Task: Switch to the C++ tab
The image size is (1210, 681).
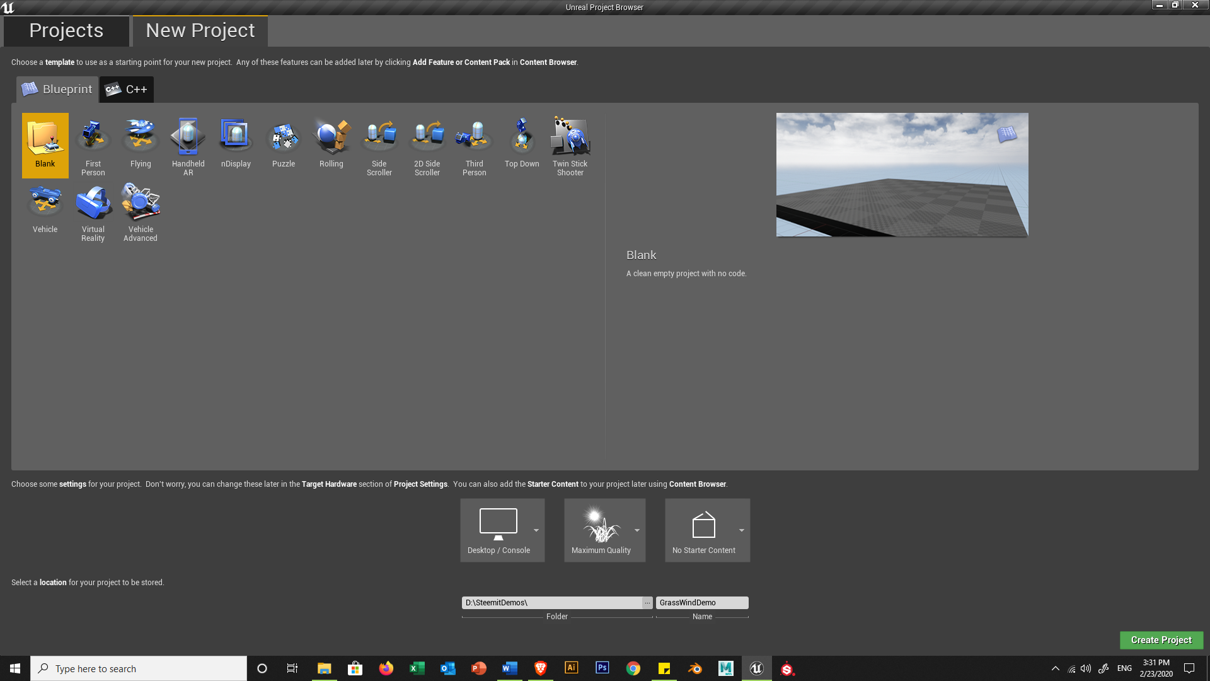Action: coord(127,90)
